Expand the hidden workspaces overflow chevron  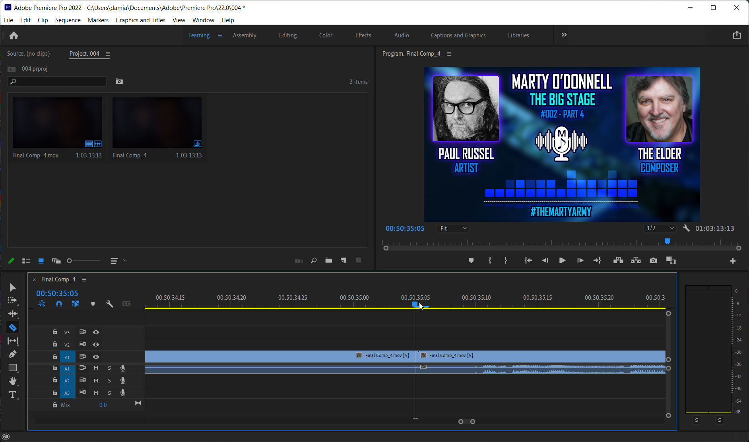pyautogui.click(x=564, y=35)
